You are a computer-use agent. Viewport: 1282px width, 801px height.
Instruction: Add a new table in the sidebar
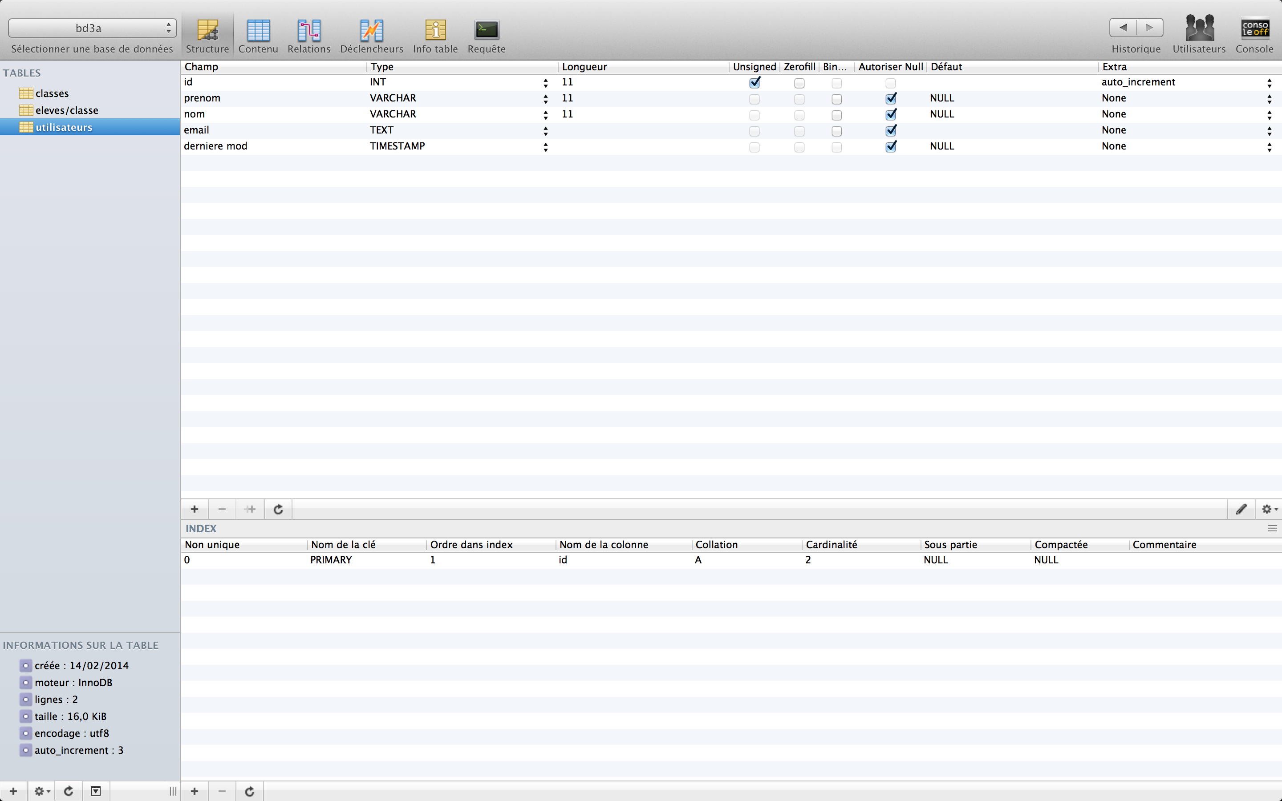(13, 791)
